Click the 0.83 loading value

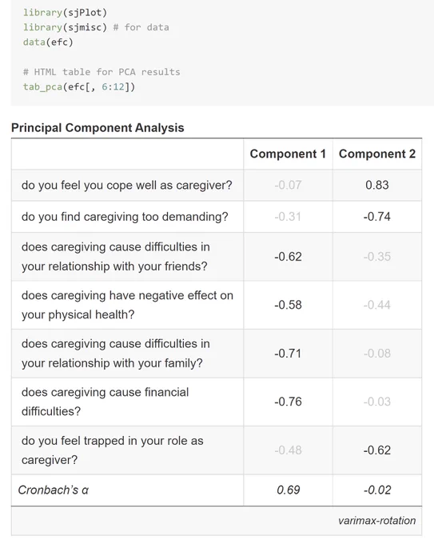click(x=377, y=185)
